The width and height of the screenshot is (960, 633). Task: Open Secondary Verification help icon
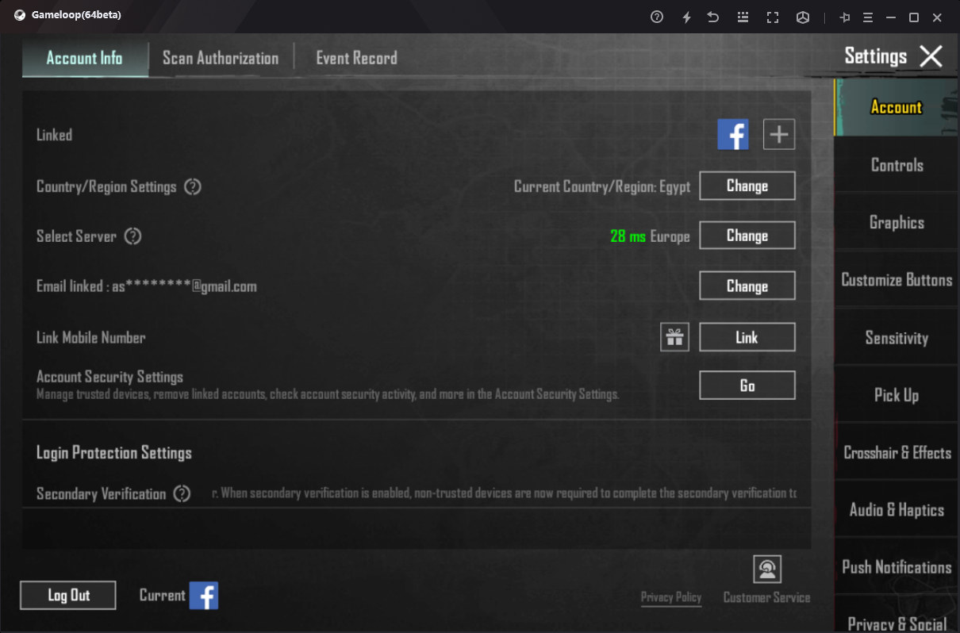click(182, 494)
